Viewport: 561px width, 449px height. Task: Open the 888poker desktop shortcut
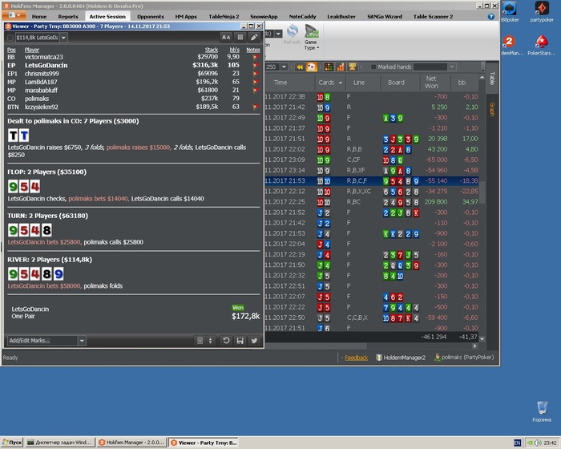click(509, 12)
